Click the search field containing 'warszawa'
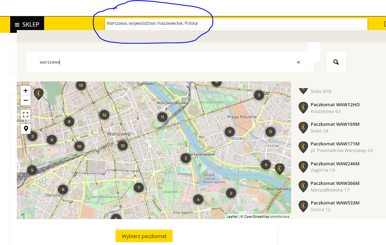The image size is (386, 245). [x=165, y=62]
